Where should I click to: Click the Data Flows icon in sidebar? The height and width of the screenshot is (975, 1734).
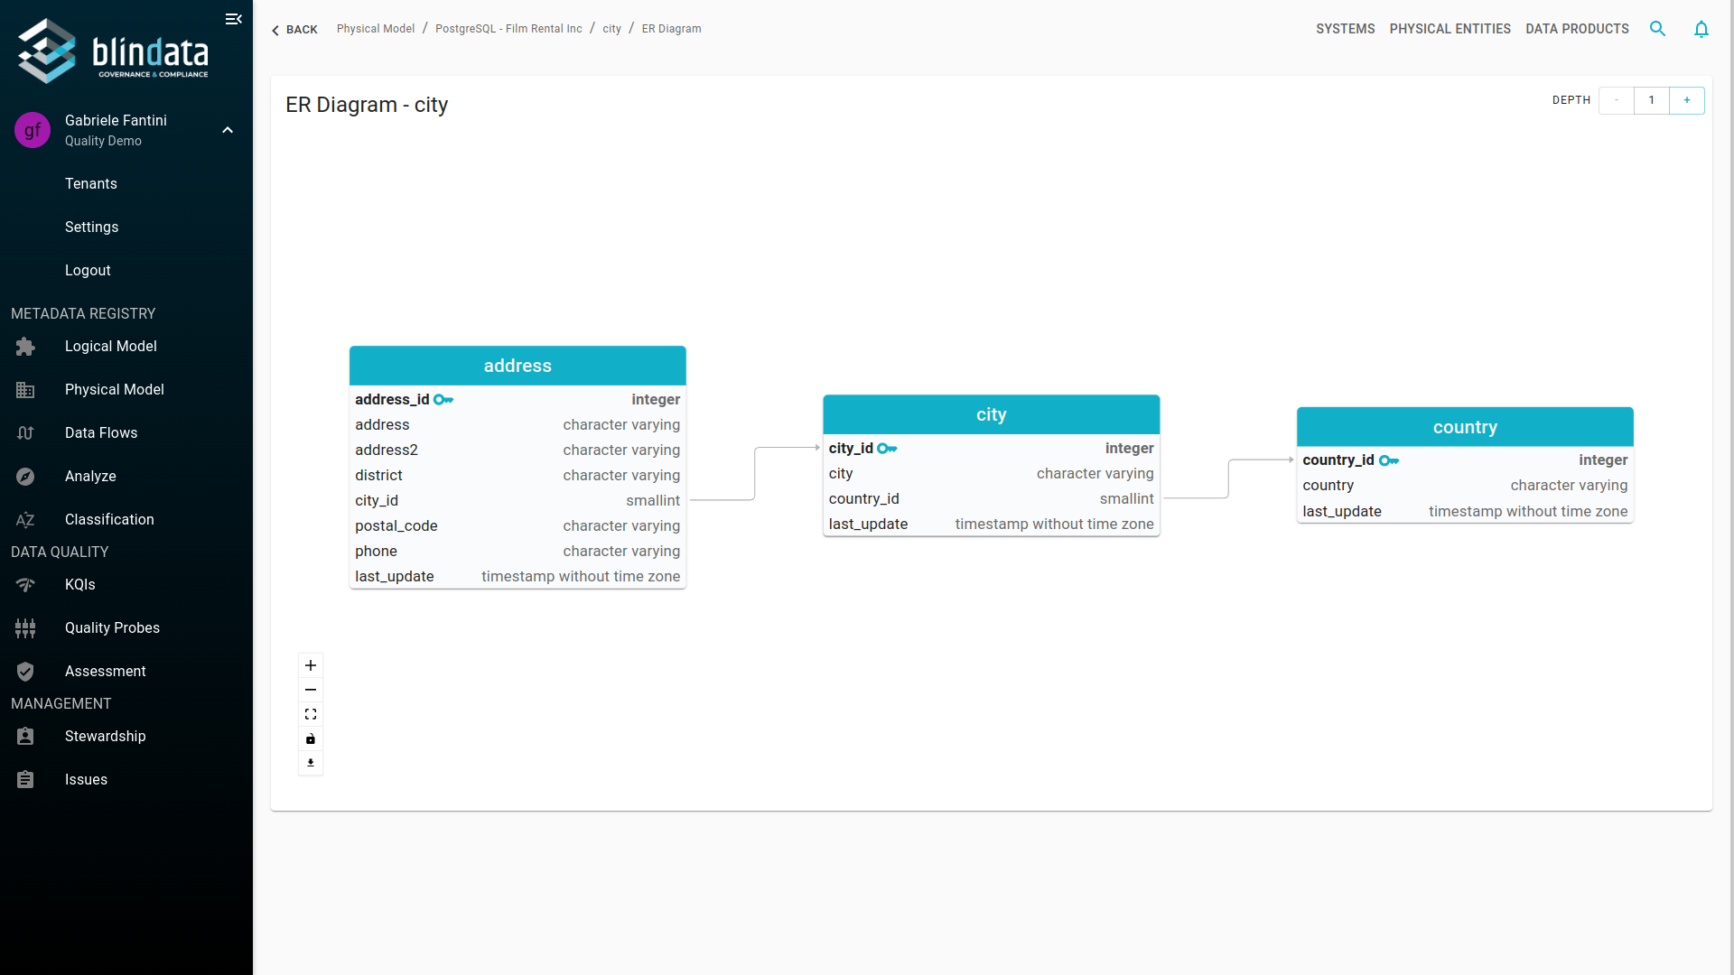click(x=25, y=432)
